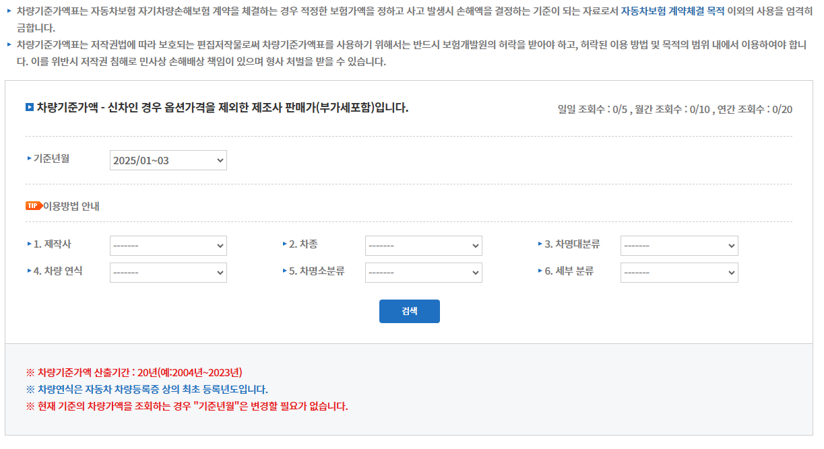Open the 기준년월 dropdown showing 2025/01~03

[x=168, y=160]
